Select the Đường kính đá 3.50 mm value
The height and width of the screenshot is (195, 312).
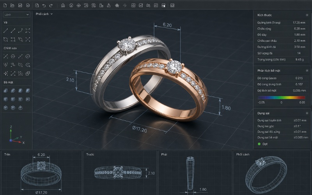coord(300,47)
